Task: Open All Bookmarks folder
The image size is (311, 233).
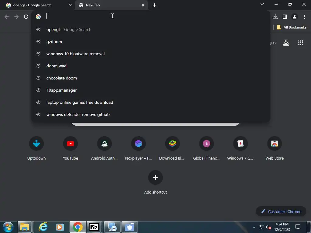Action: click(x=292, y=27)
